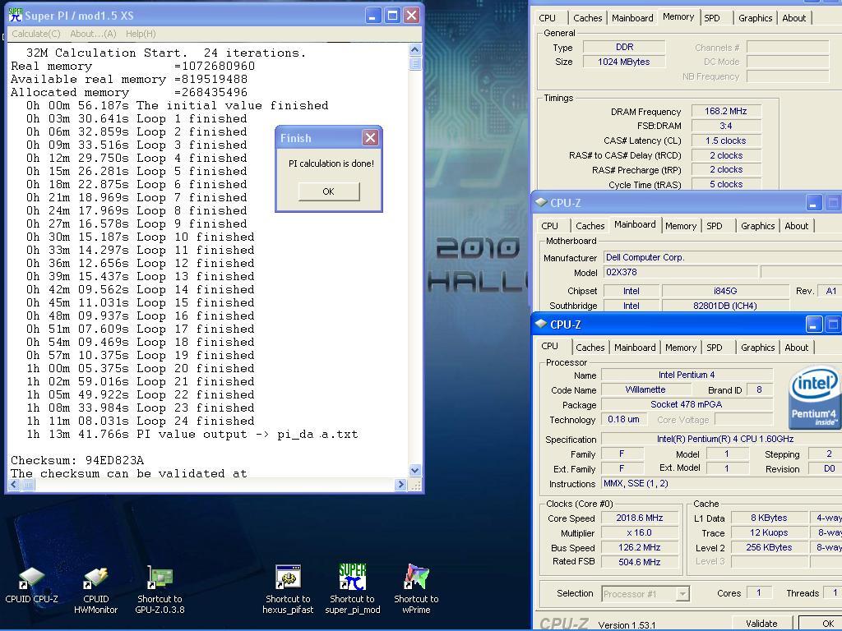The image size is (842, 631).
Task: Click Core Speed value 2018.6 MHz
Action: [640, 518]
